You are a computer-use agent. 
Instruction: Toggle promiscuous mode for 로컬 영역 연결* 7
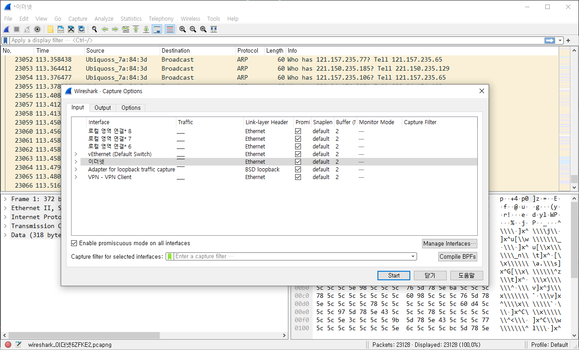click(x=298, y=139)
